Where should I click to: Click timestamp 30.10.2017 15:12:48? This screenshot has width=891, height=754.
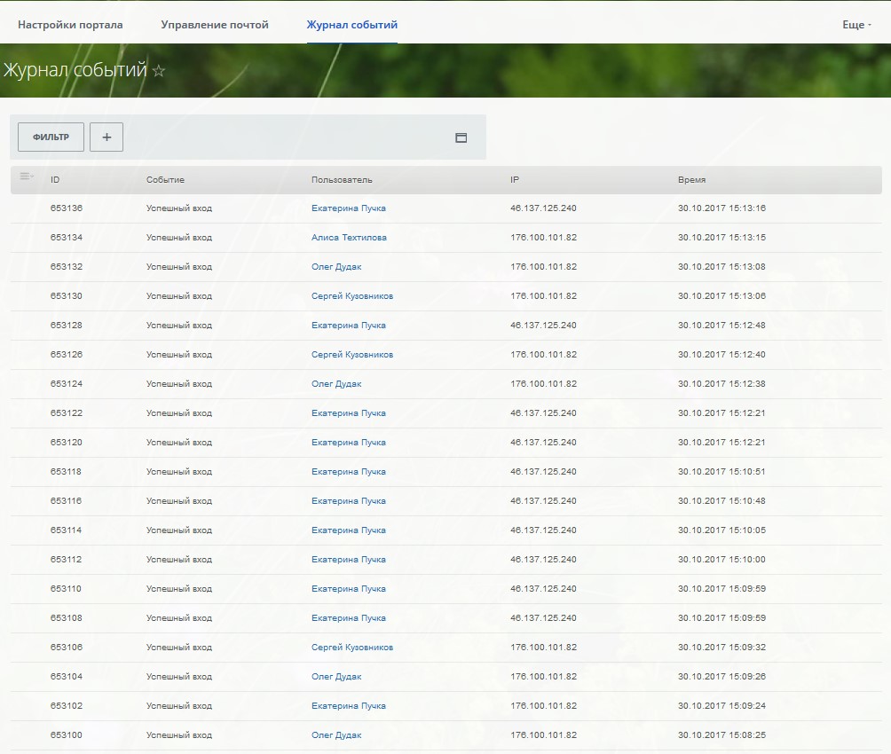721,325
